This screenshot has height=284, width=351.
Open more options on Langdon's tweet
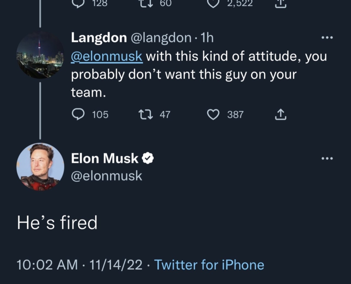pos(327,38)
